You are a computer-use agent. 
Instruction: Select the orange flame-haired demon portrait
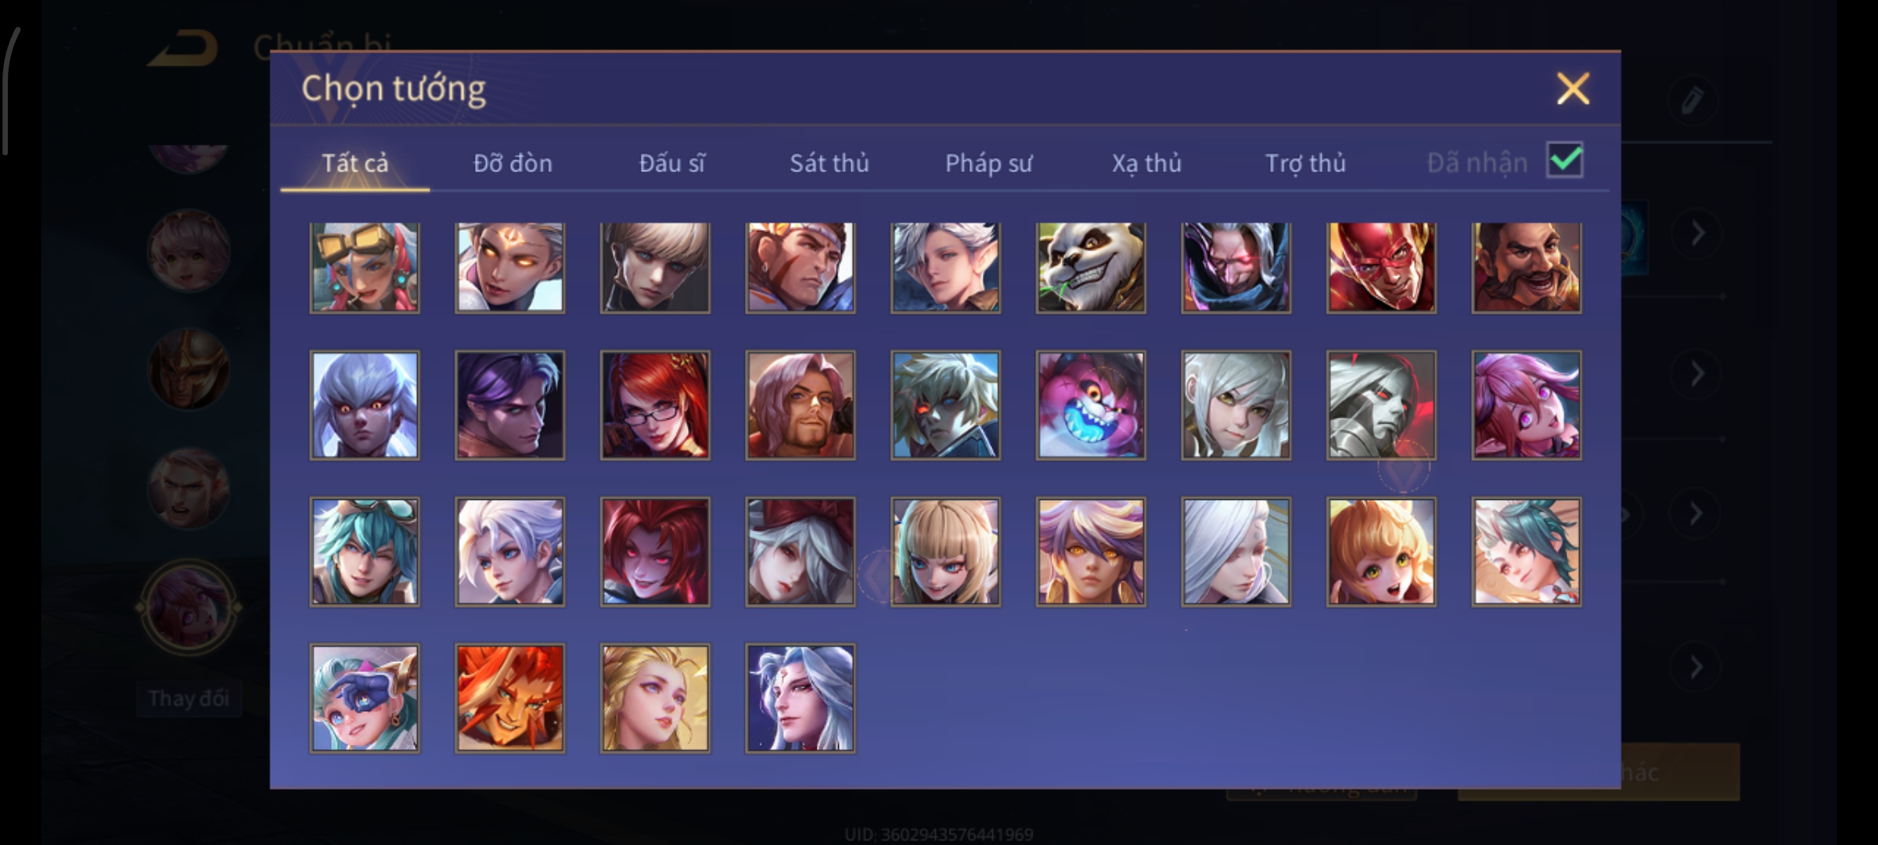(x=510, y=698)
